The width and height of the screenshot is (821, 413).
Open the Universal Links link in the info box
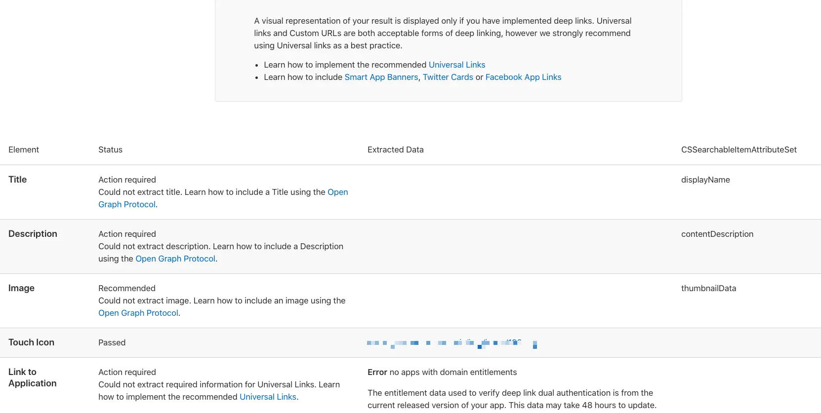point(456,65)
